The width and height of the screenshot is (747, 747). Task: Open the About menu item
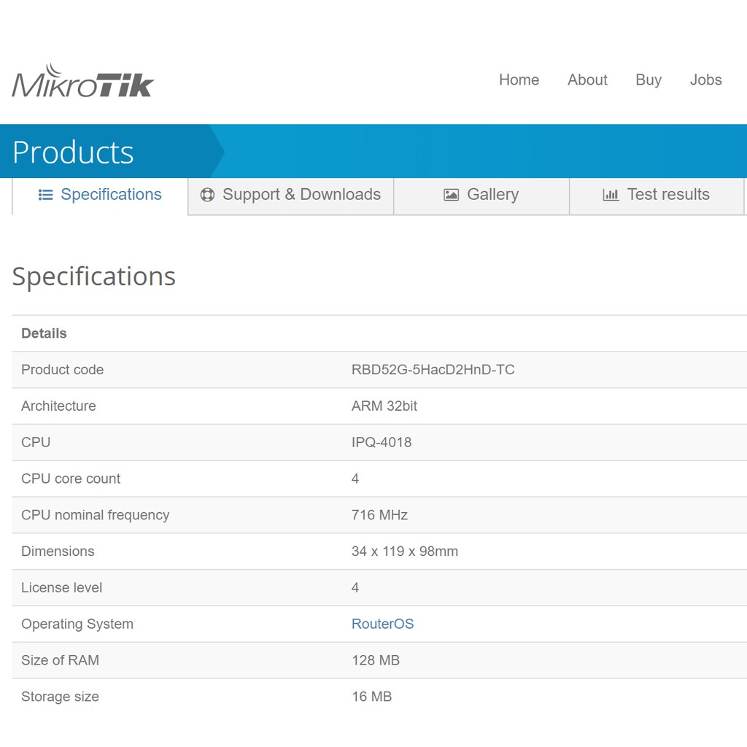[587, 80]
